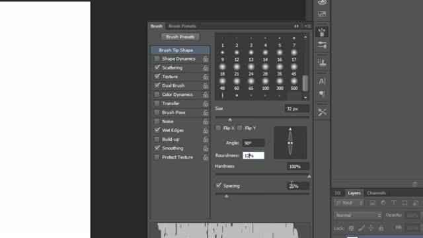This screenshot has height=238, width=423.
Task: Filter layers by shape layers icon
Action: pyautogui.click(x=404, y=203)
